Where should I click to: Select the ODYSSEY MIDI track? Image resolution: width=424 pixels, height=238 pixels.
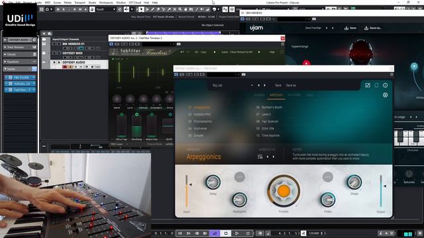click(72, 53)
